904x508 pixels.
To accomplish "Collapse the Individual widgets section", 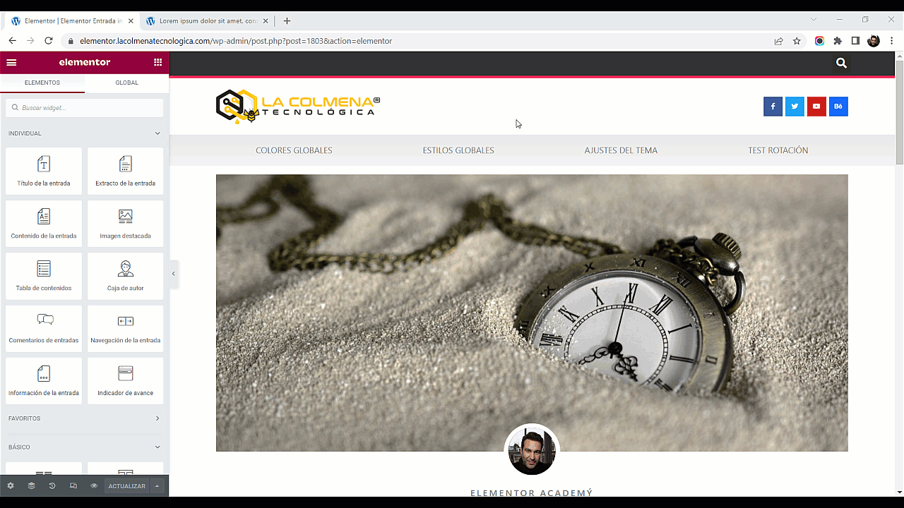I will (157, 133).
